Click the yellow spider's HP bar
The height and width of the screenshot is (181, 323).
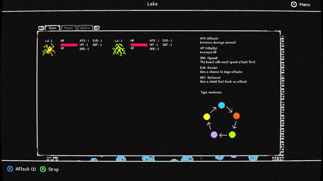(69, 45)
